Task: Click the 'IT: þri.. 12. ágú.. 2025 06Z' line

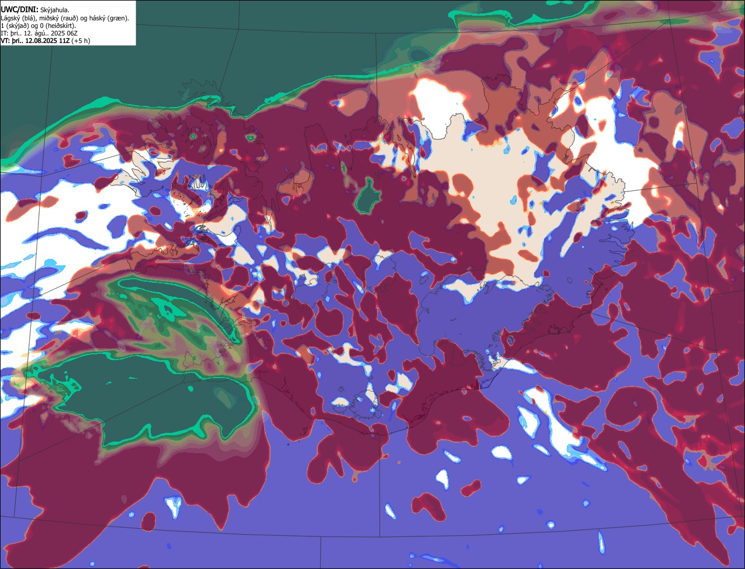Action: 40,33
